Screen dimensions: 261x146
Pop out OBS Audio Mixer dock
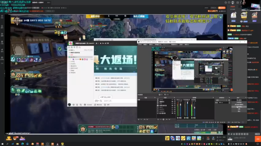point(213,98)
